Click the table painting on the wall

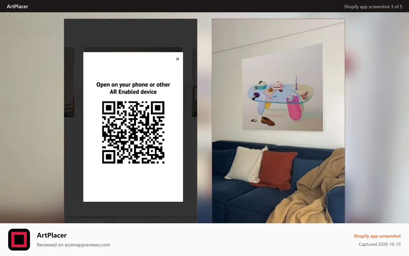[x=283, y=88]
